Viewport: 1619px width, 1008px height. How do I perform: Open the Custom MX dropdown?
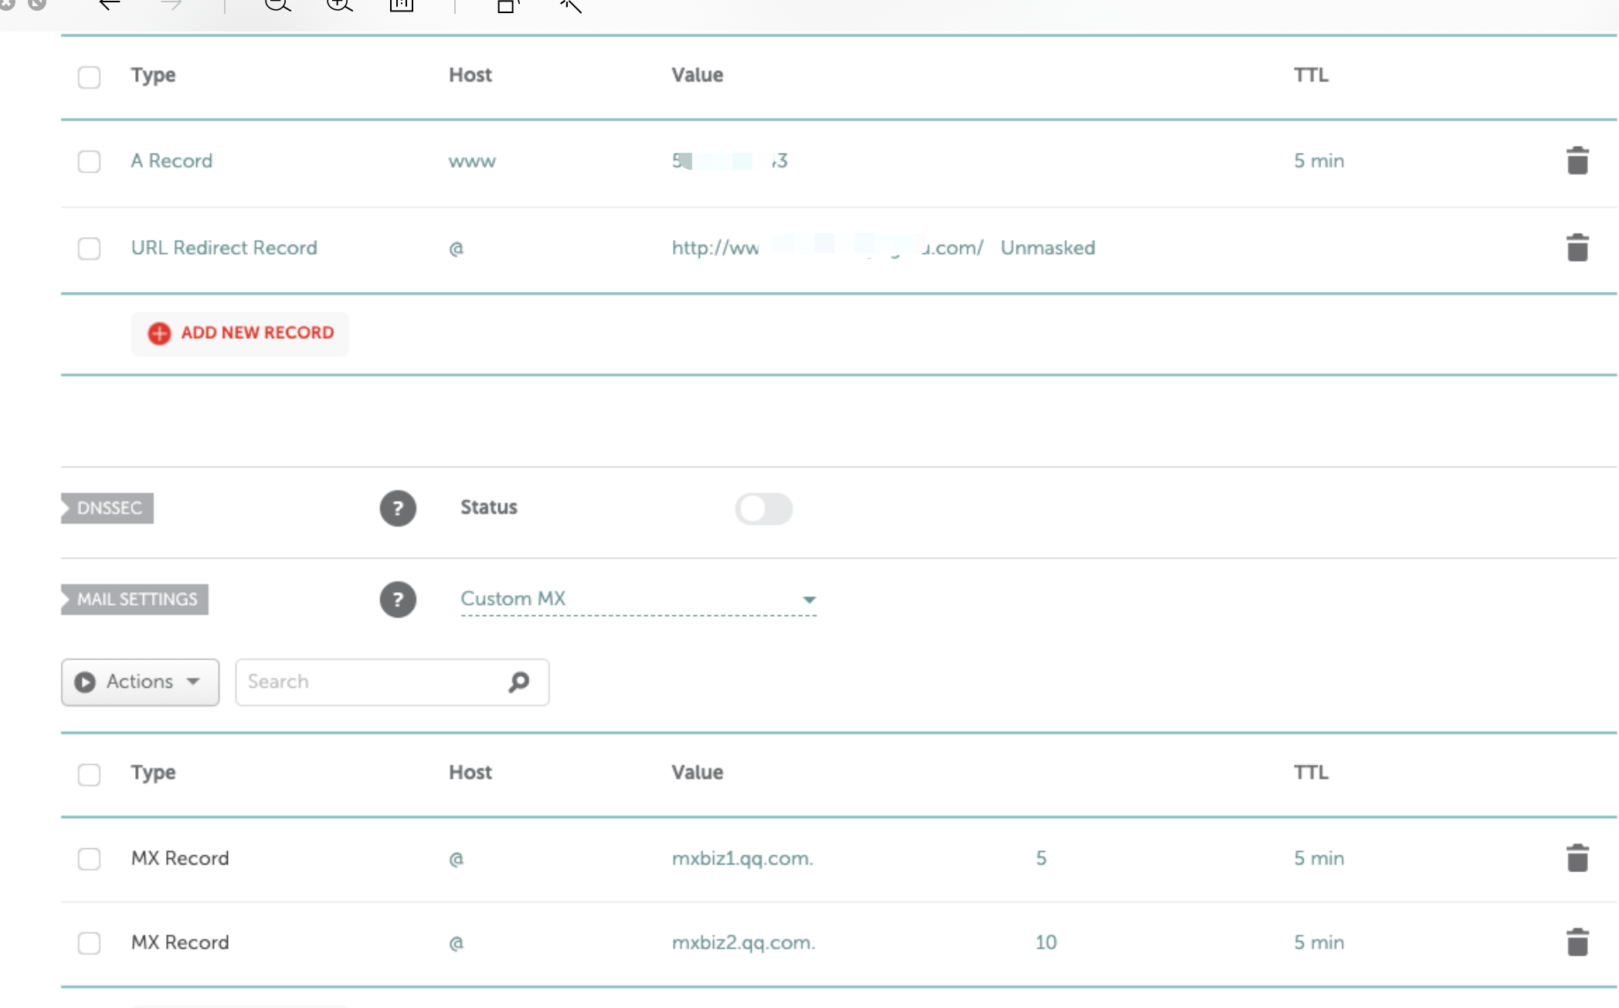click(x=638, y=599)
